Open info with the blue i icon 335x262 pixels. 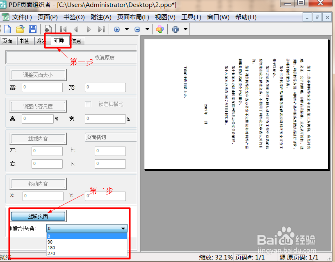(x=175, y=29)
